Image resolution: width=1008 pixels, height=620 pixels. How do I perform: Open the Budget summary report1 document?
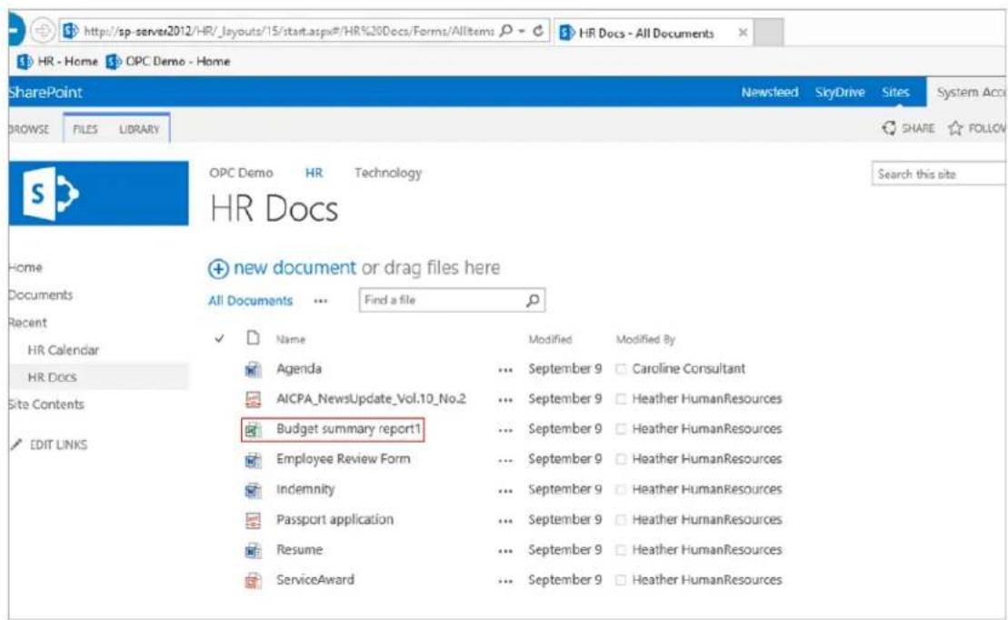click(x=349, y=429)
